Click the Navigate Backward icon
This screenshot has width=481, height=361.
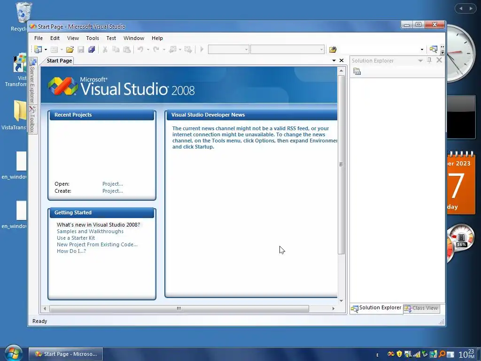point(173,49)
